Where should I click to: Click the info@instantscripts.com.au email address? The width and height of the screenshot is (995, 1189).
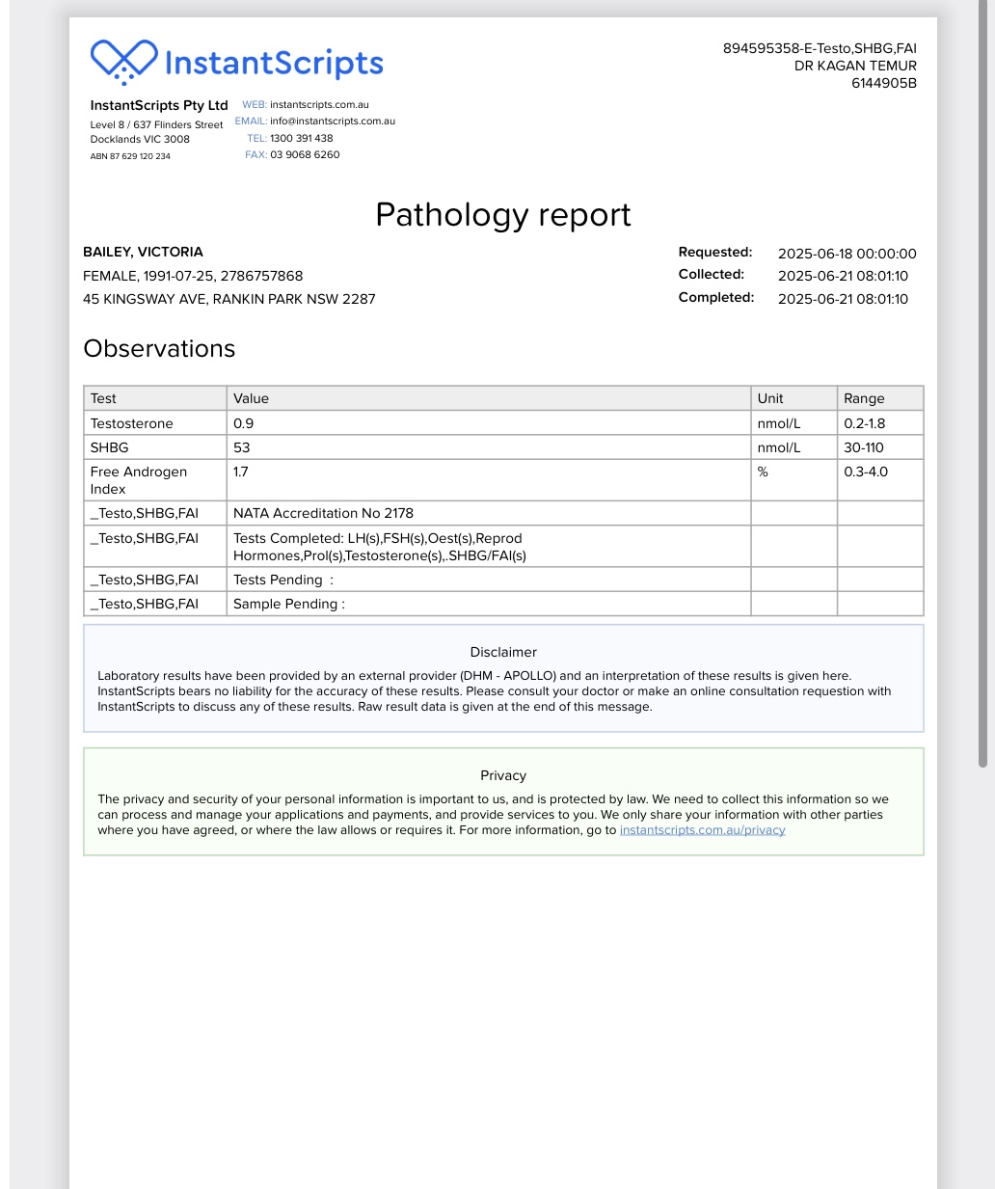click(x=333, y=122)
